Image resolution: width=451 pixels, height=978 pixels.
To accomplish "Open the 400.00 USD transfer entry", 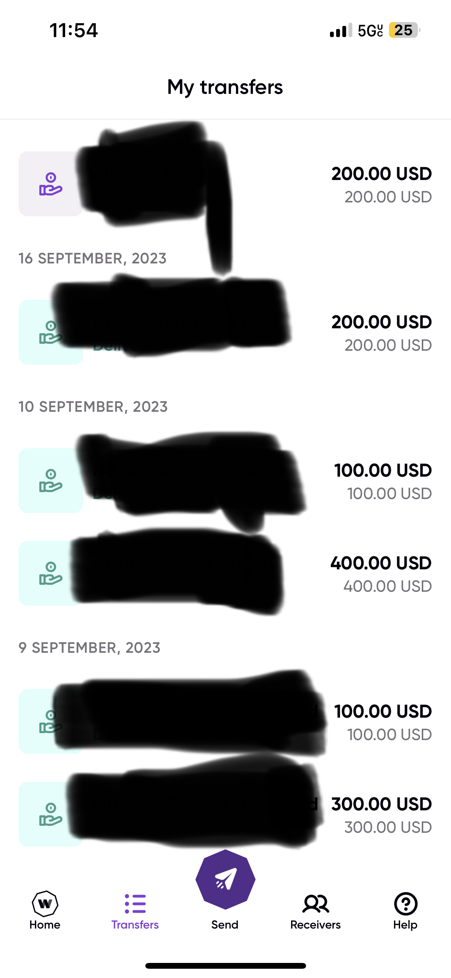I will [x=225, y=573].
